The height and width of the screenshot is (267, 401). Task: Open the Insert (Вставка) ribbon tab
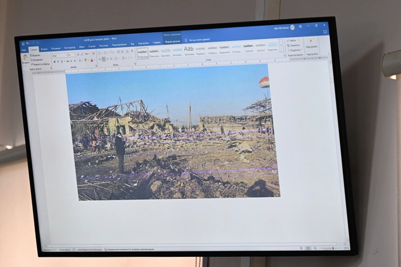[44, 48]
